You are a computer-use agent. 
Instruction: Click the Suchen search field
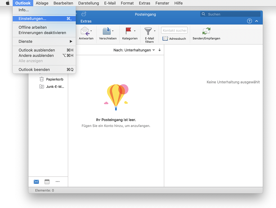[x=230, y=14]
